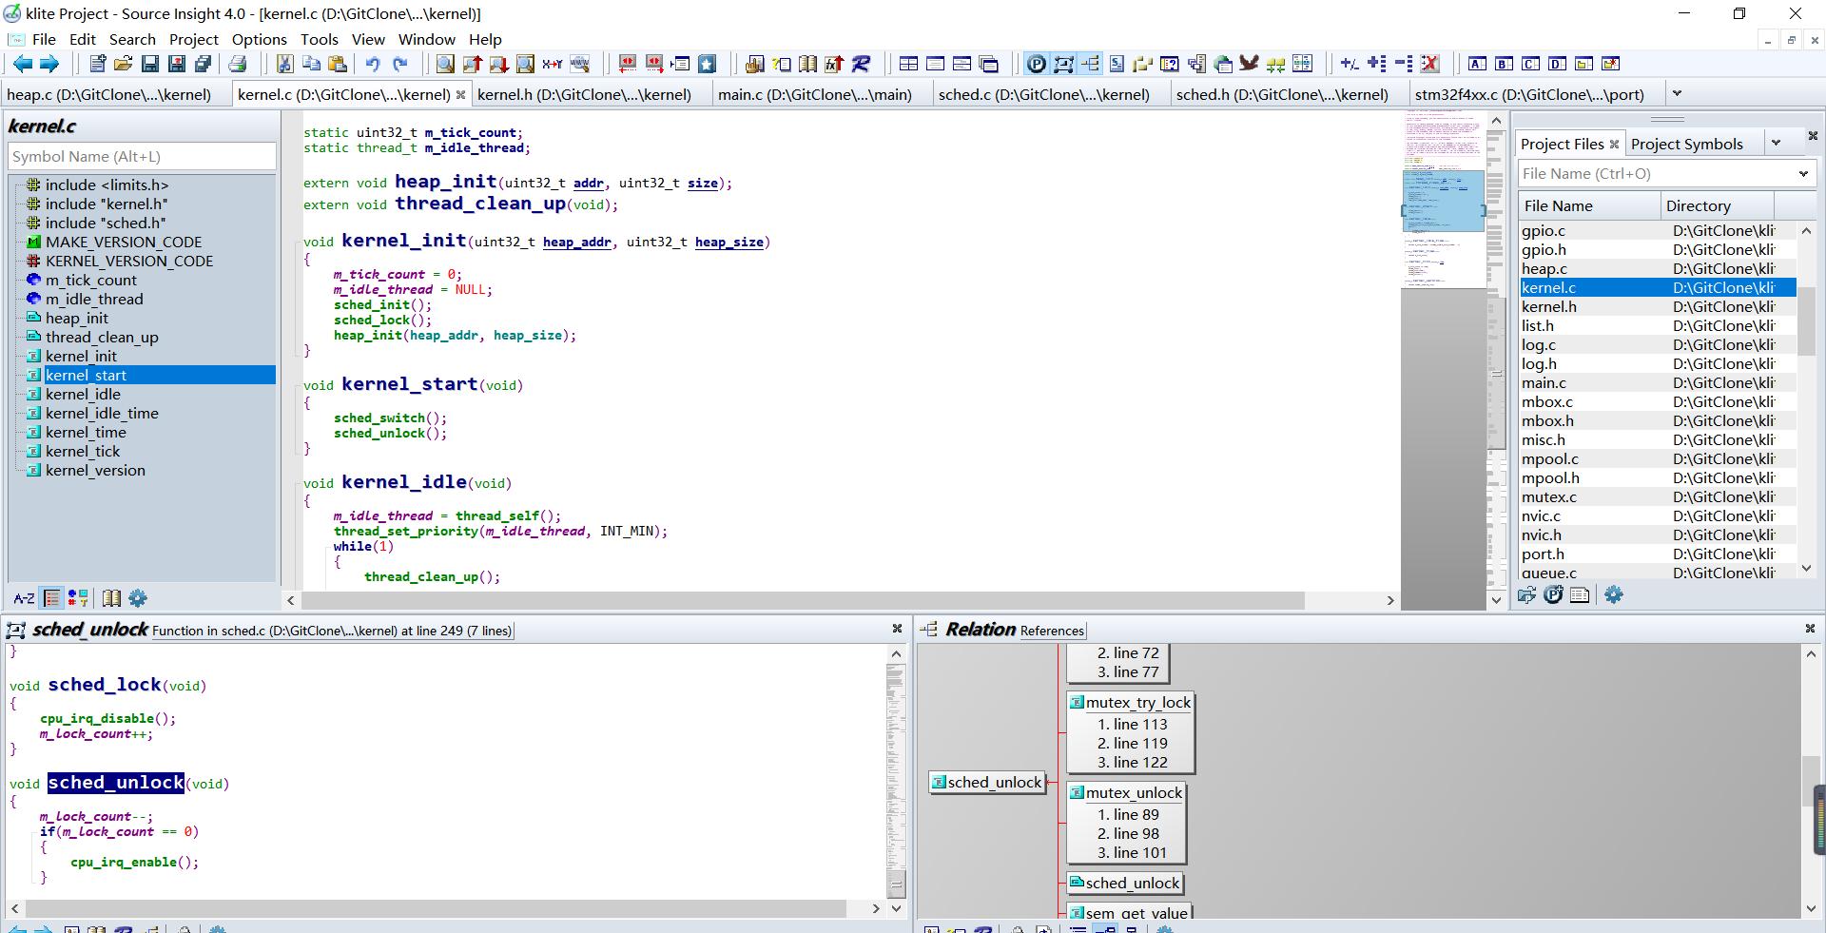Switch to the sched.c tab
The height and width of the screenshot is (933, 1826).
1043,94
